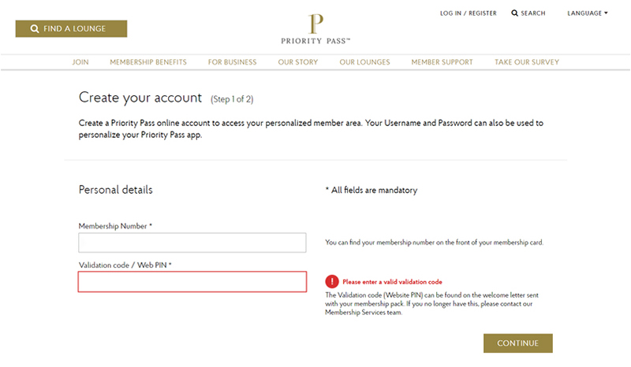
Task: Click the Priority Pass wordmark text
Action: pos(315,41)
